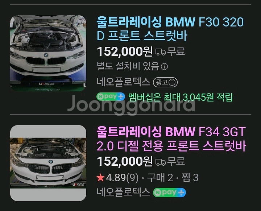Click the 구매 2 purchase count
The image size is (261, 211).
[x=160, y=178]
